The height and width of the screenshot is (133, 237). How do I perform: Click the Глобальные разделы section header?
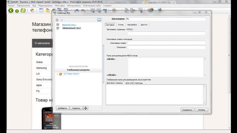point(78,70)
